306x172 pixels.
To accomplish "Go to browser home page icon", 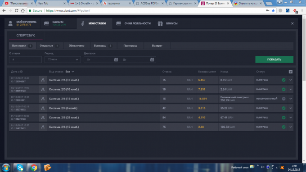I will (x=23, y=10).
